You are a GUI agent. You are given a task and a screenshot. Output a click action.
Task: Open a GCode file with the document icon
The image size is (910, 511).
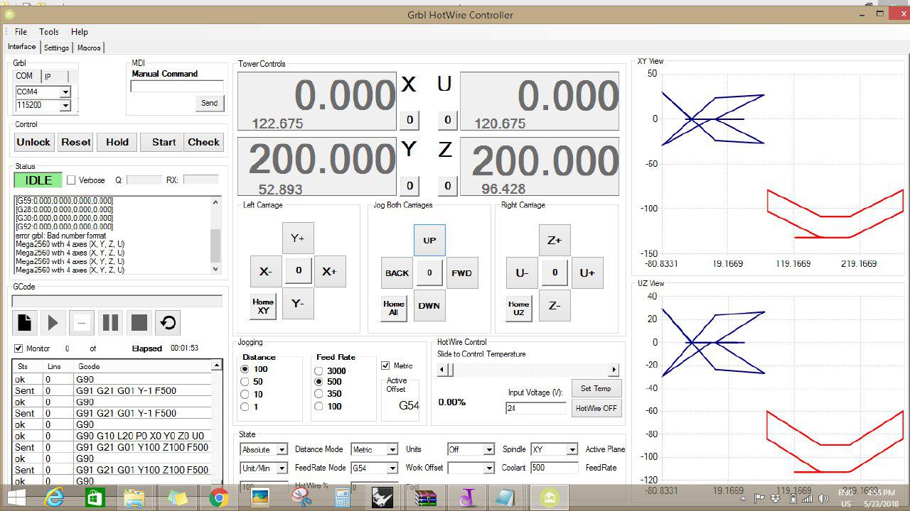click(25, 323)
